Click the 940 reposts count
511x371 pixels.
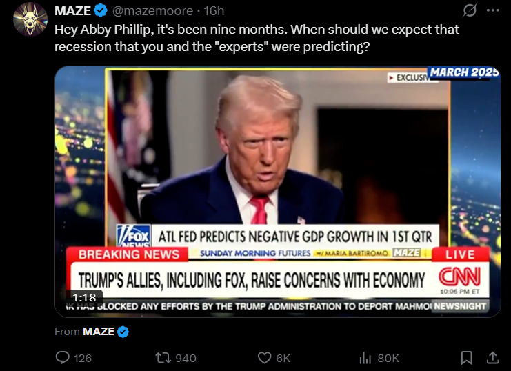tap(186, 358)
